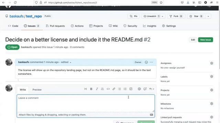Open the baskaufs owner link
This screenshot has height=123, width=220.
click(x=16, y=16)
